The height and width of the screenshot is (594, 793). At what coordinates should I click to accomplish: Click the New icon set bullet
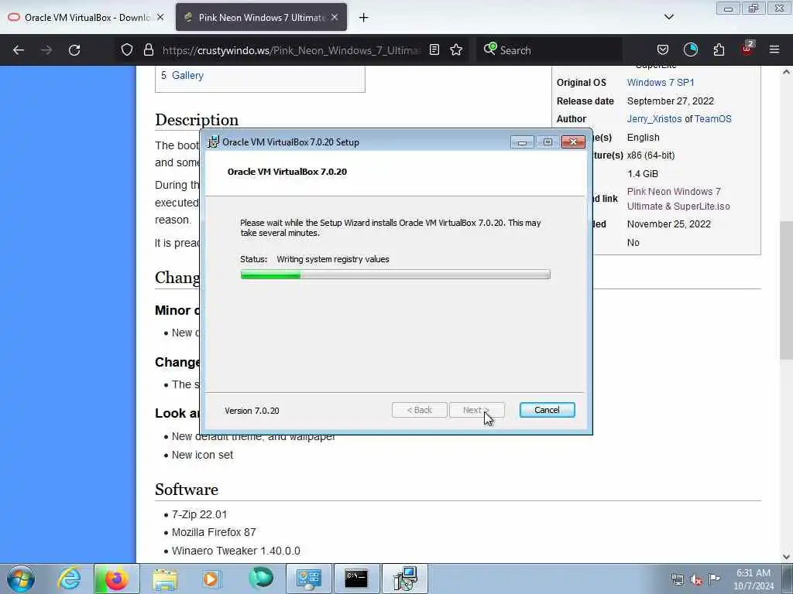pyautogui.click(x=202, y=455)
